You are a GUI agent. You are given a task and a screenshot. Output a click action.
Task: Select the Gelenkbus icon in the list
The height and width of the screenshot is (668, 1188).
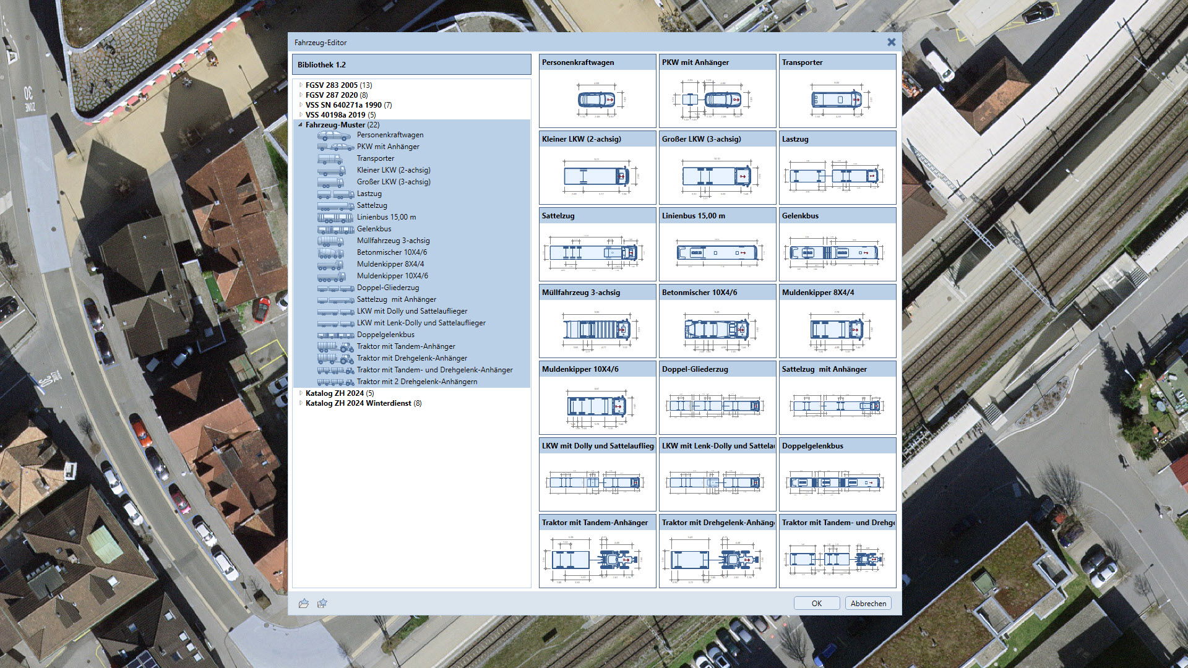point(335,229)
